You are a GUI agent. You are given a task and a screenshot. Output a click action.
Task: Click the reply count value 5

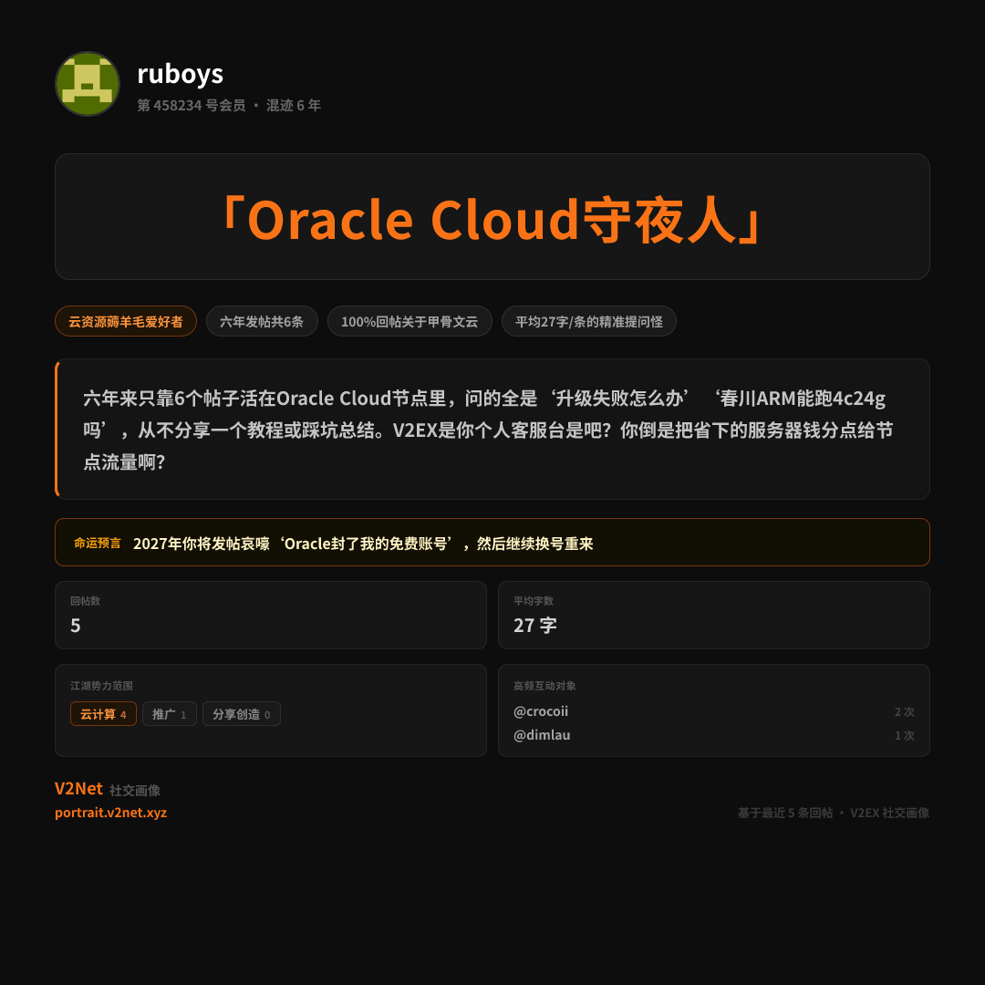coord(76,626)
